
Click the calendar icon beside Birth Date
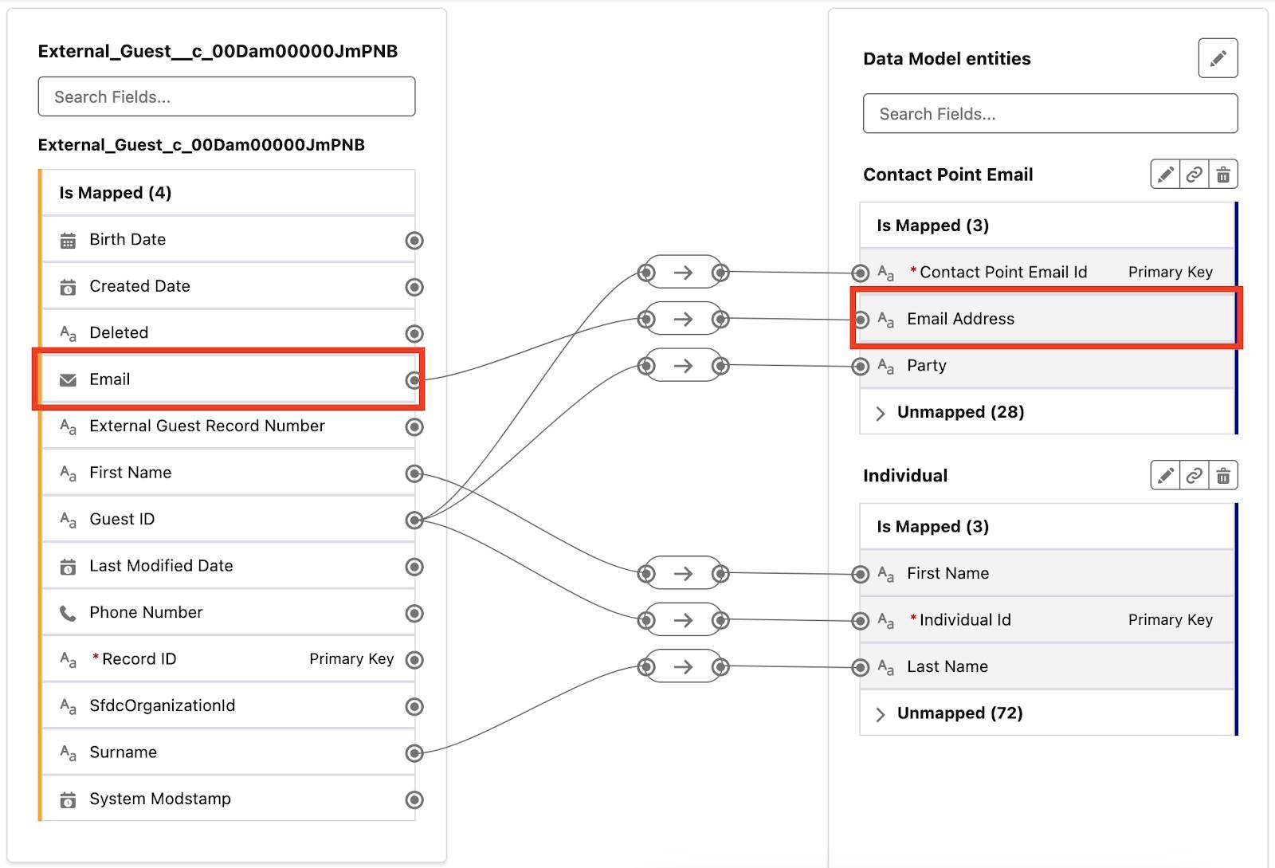(67, 239)
